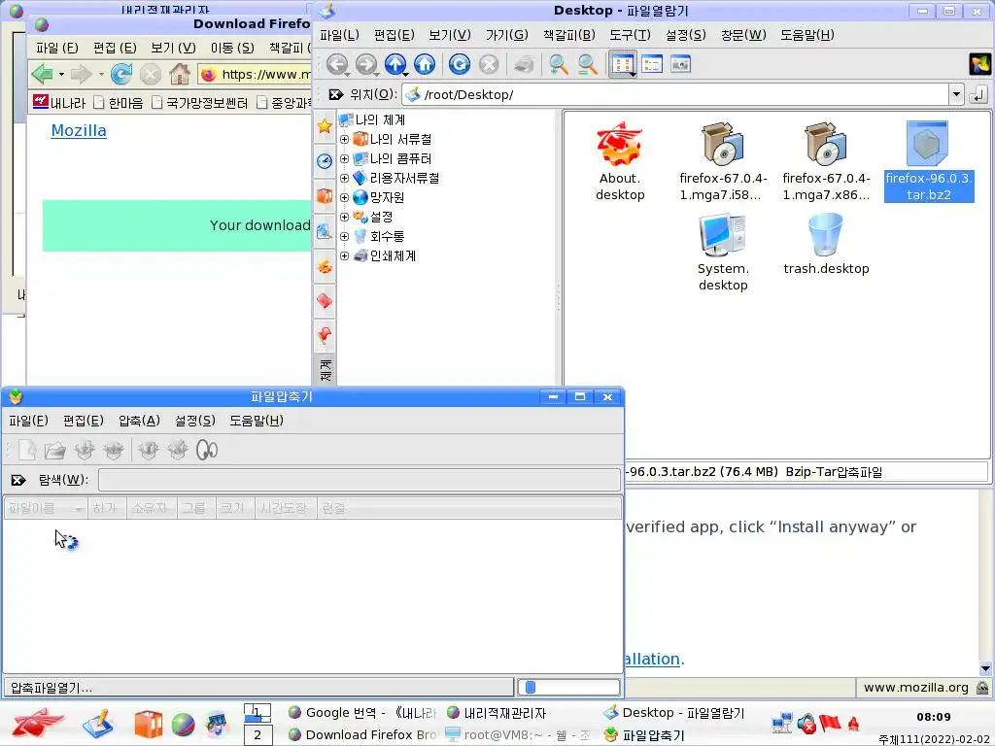Click the blue up-directory arrow icon

[395, 64]
